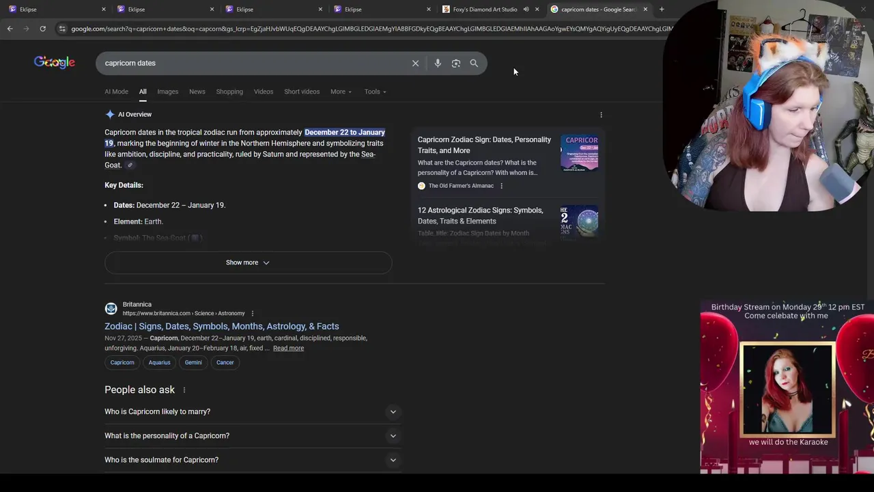Click the link icon after Sea-Goat sentence

(130, 165)
